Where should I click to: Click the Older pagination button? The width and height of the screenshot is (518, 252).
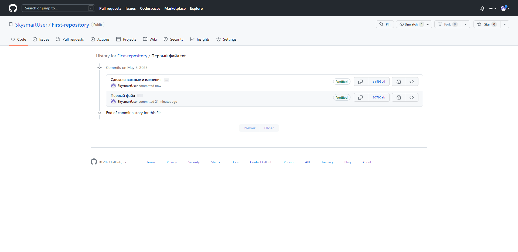coord(269,128)
